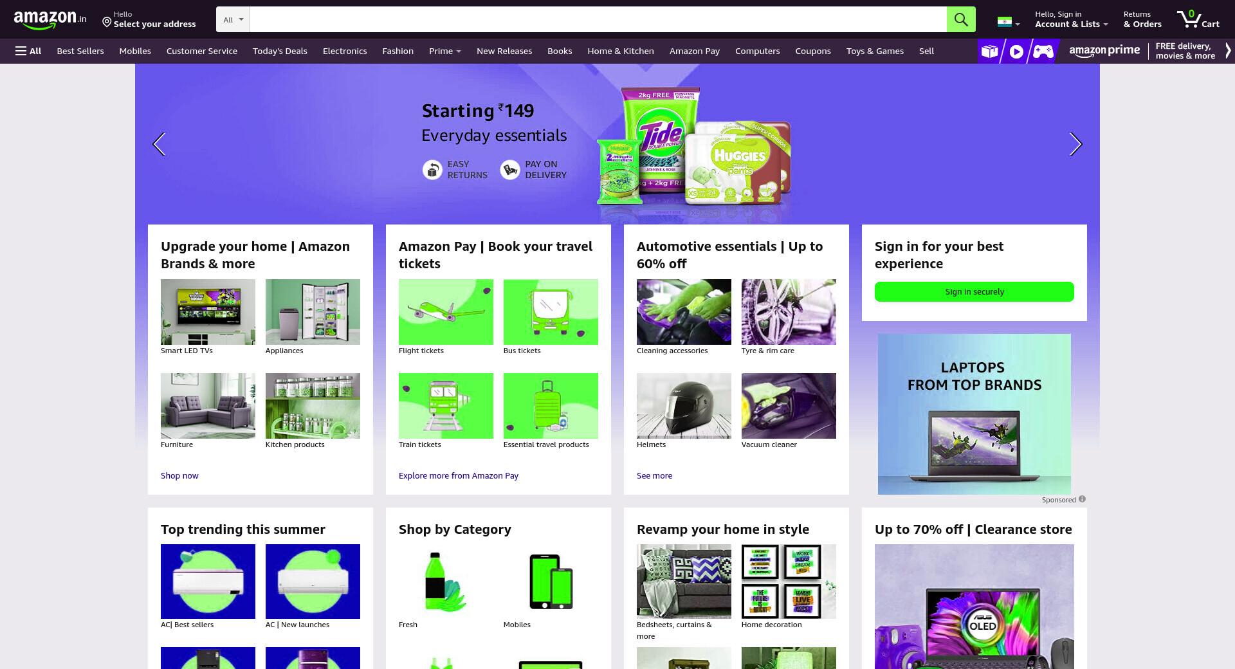Click the Prime delivery box icon
Screen dimensions: 1235x669
(989, 51)
